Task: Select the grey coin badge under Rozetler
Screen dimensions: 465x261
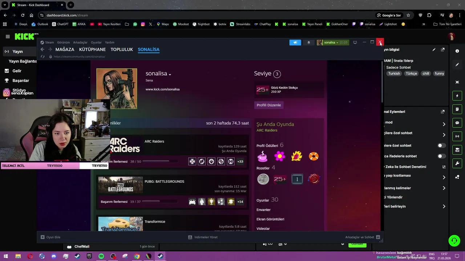Action: [263, 179]
